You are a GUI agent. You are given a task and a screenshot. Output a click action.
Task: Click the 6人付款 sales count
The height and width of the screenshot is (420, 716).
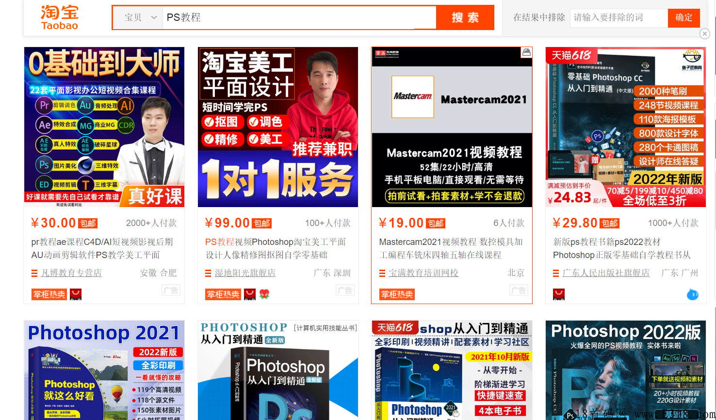point(509,223)
